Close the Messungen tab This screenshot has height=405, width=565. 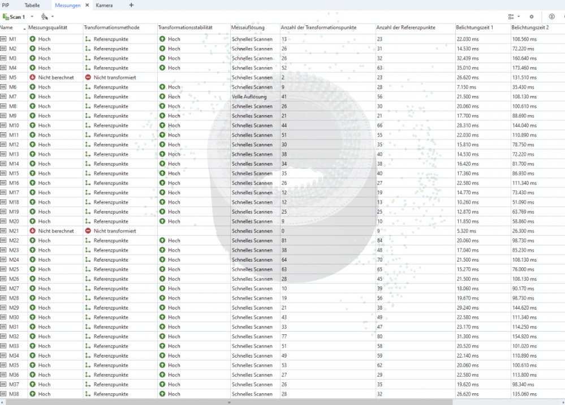87,5
